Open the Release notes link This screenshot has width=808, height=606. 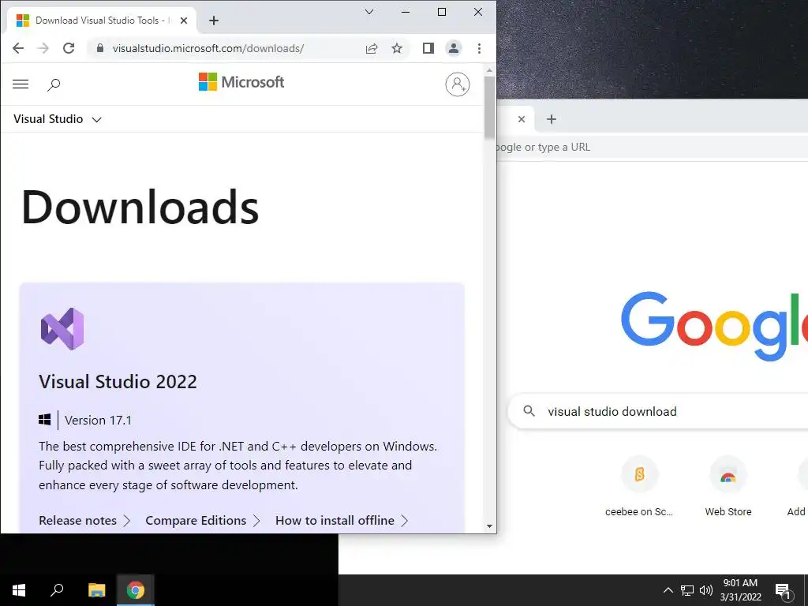click(84, 521)
